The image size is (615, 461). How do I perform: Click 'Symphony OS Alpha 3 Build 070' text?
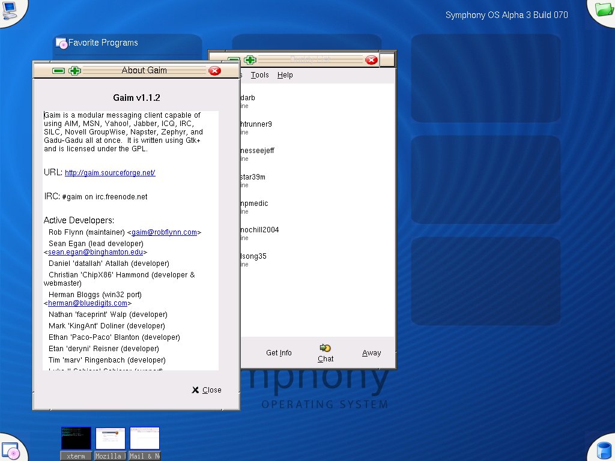(507, 15)
